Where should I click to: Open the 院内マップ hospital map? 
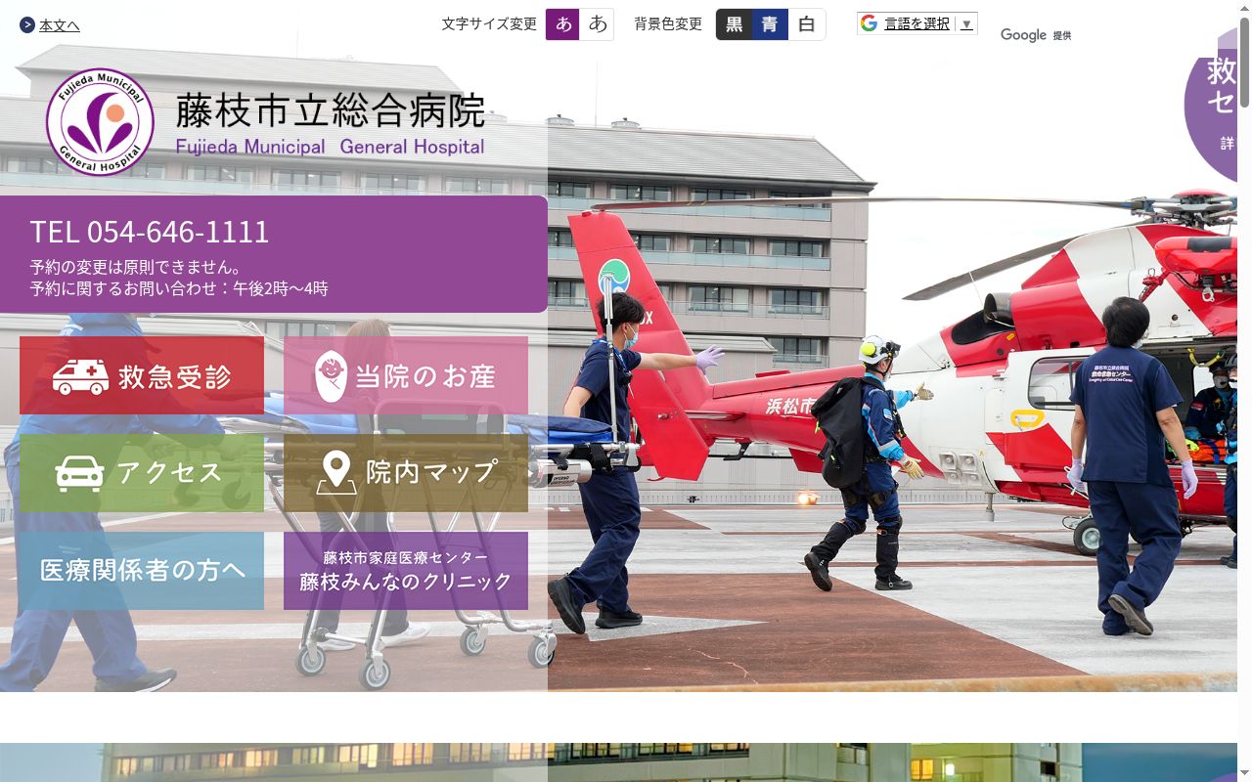tap(406, 473)
